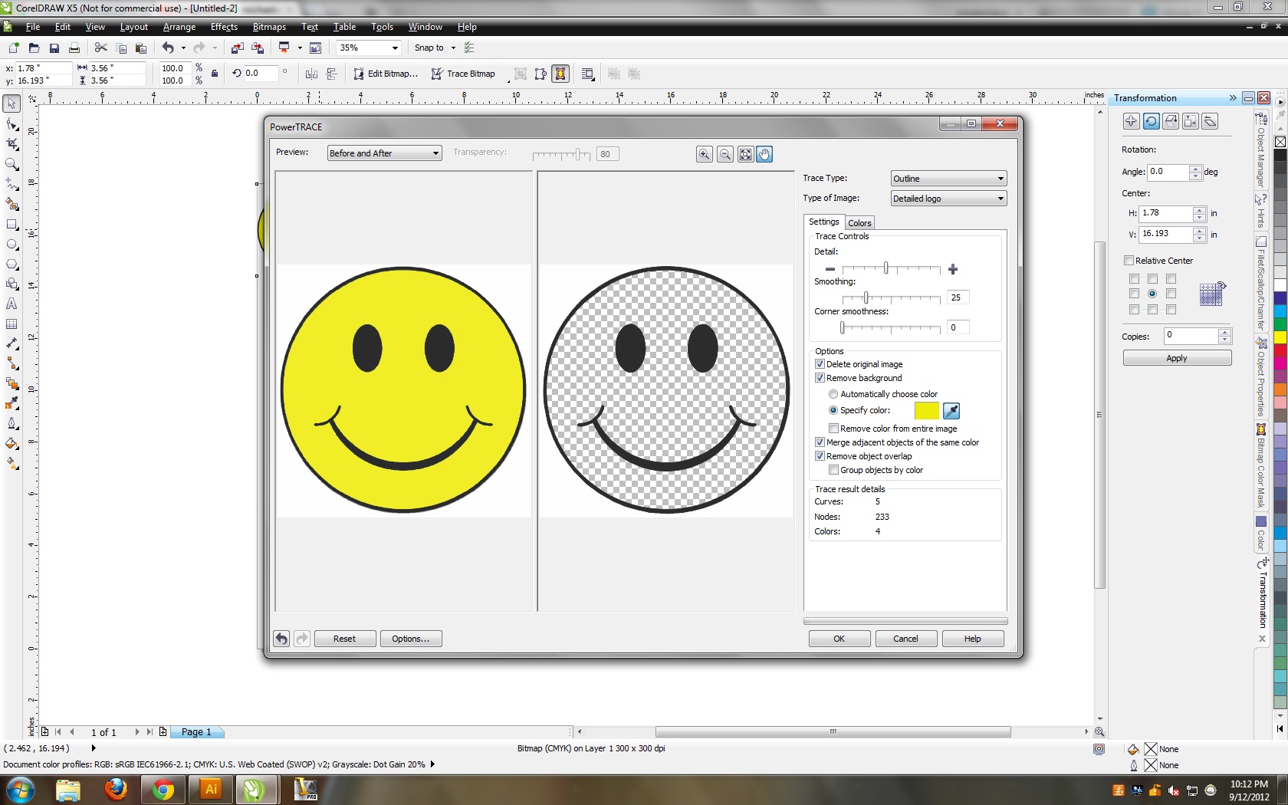The height and width of the screenshot is (805, 1288).
Task: Click the Zoom Out icon in PowerTRACE
Action: [x=724, y=154]
